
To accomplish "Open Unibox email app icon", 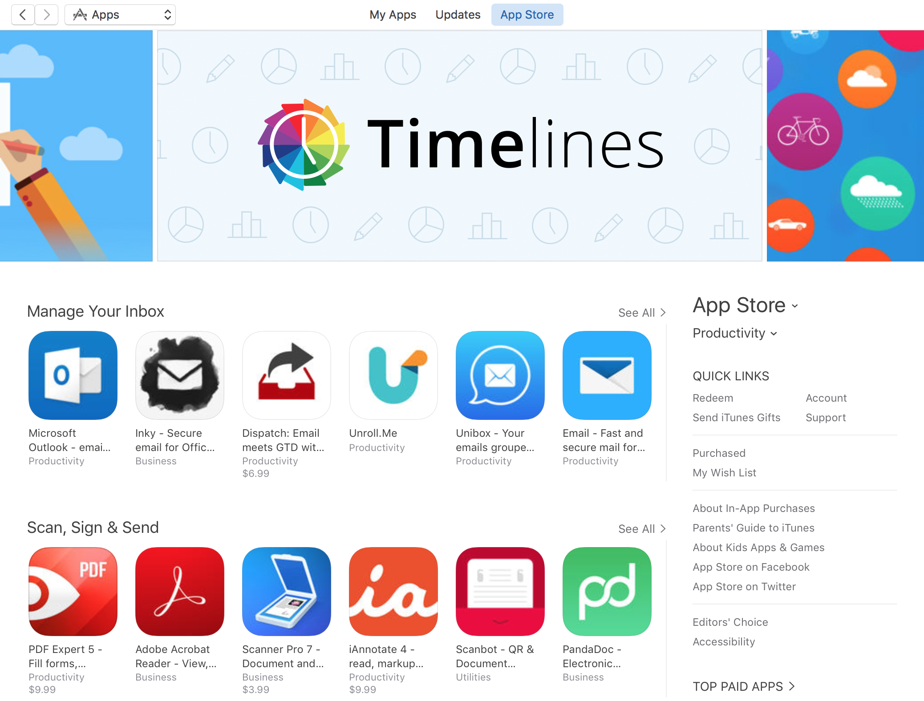I will pyautogui.click(x=501, y=375).
